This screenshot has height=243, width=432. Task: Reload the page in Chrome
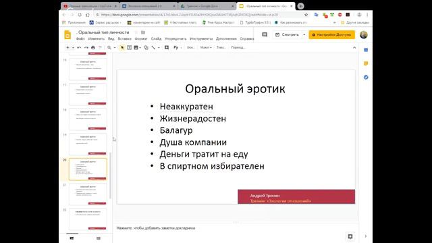(x=80, y=15)
